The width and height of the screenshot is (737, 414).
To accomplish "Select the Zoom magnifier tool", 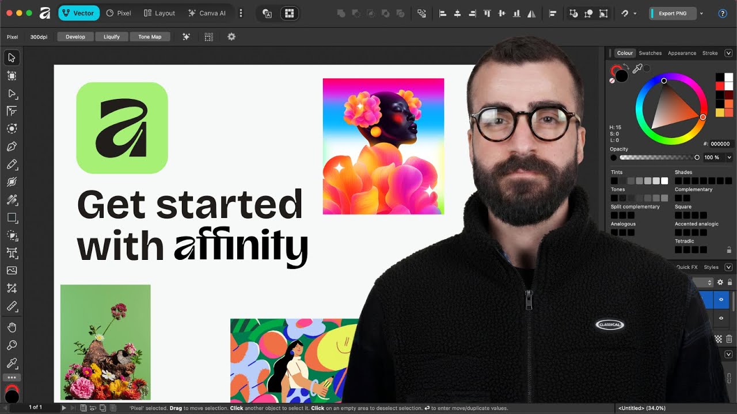I will [12, 345].
